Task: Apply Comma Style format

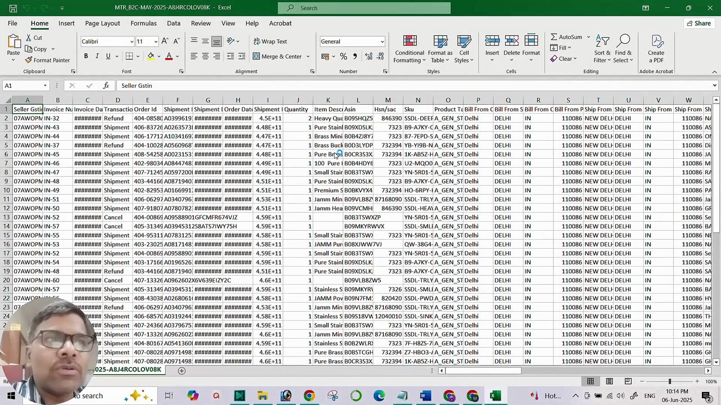Action: 354,56
